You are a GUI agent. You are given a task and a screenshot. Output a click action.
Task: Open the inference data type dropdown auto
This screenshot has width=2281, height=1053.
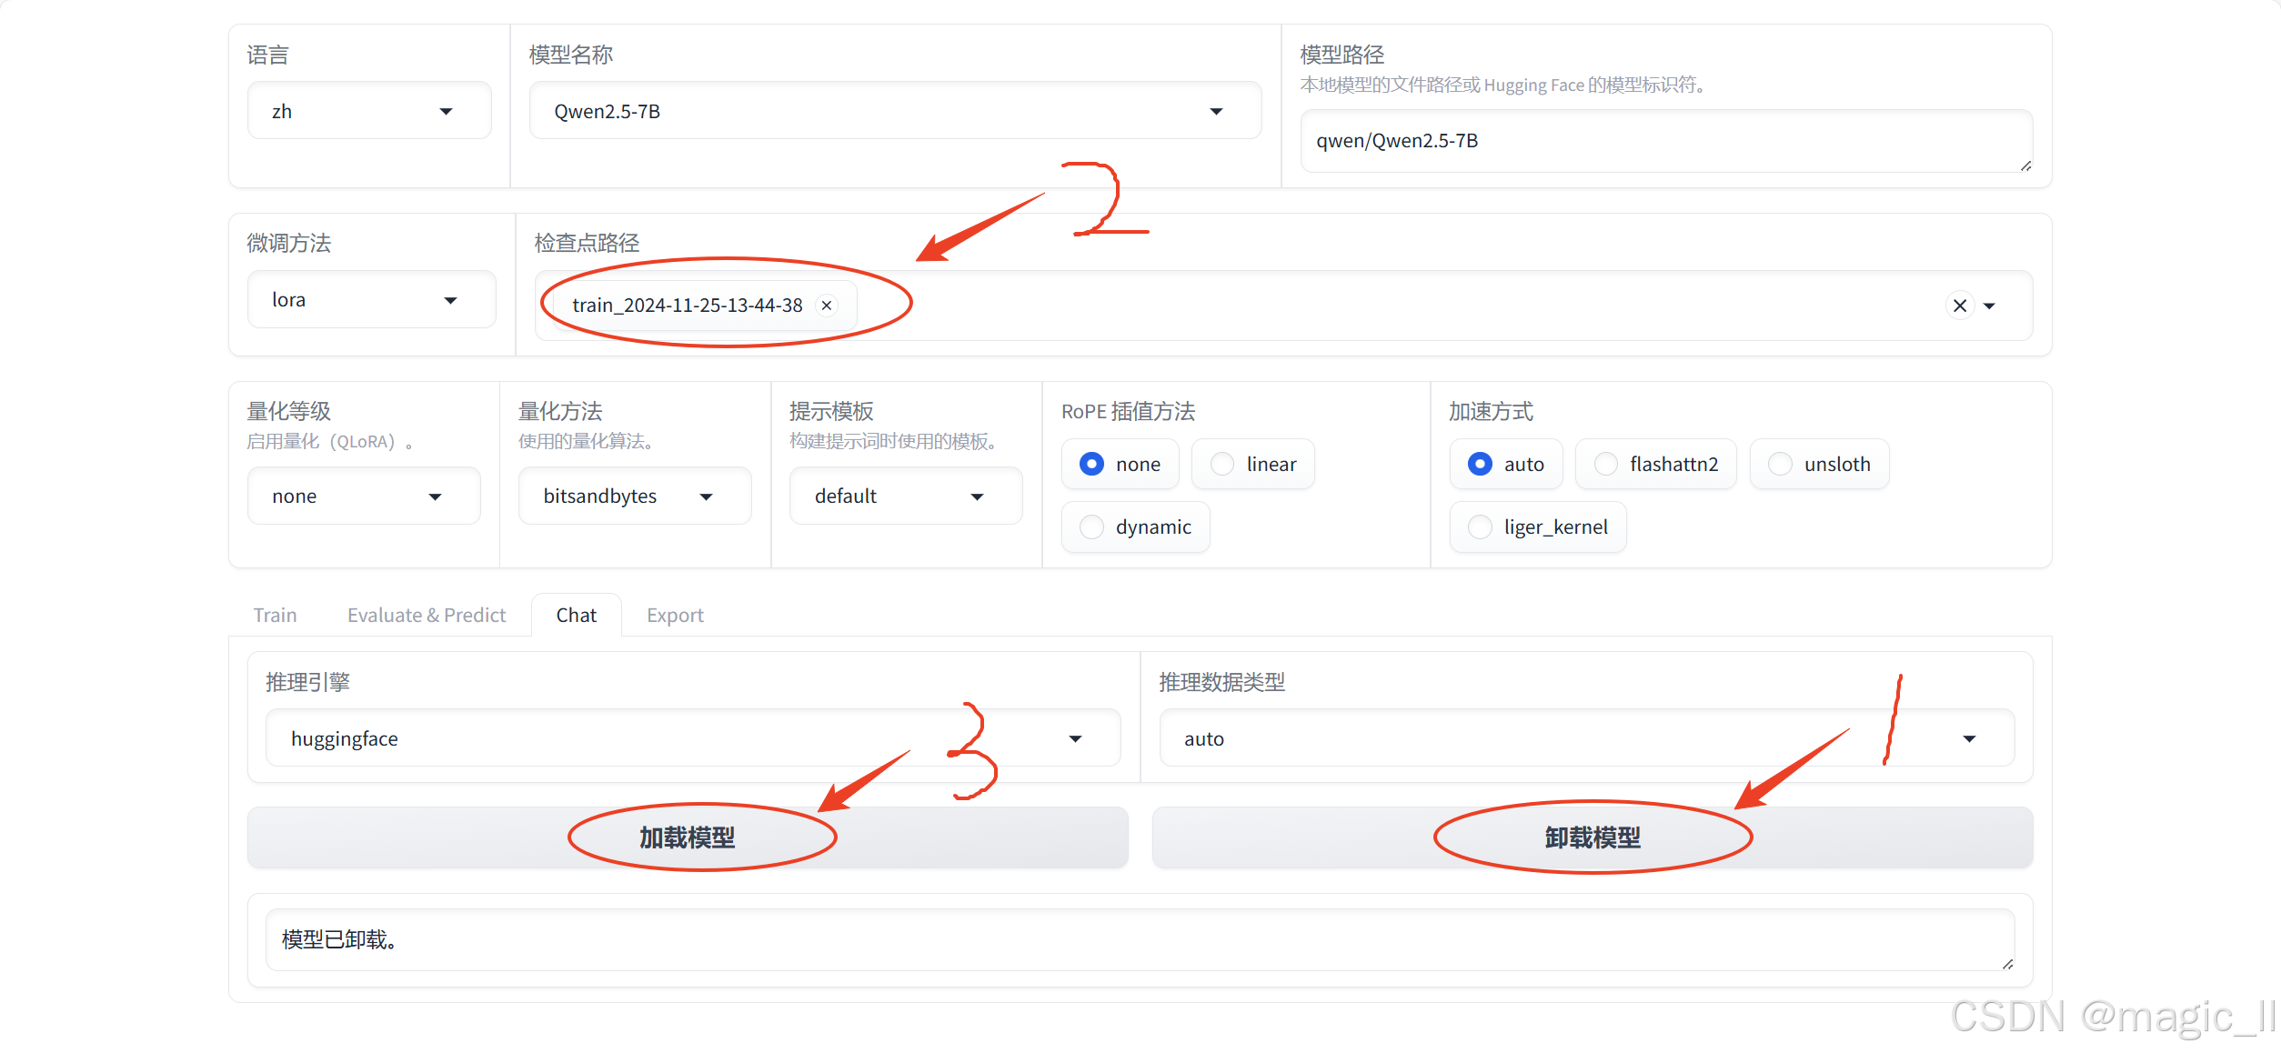tap(1586, 738)
